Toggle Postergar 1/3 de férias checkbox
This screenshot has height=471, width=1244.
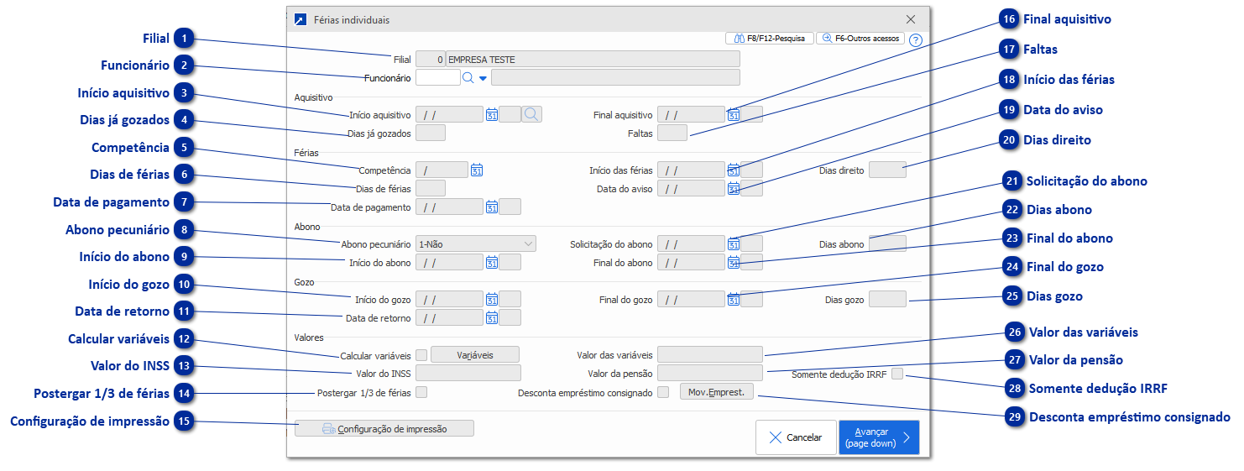point(421,392)
